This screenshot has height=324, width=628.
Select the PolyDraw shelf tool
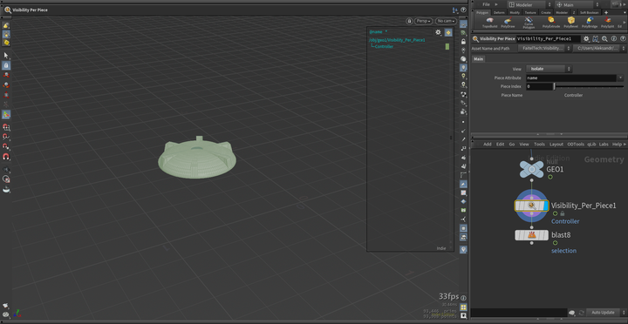(508, 23)
